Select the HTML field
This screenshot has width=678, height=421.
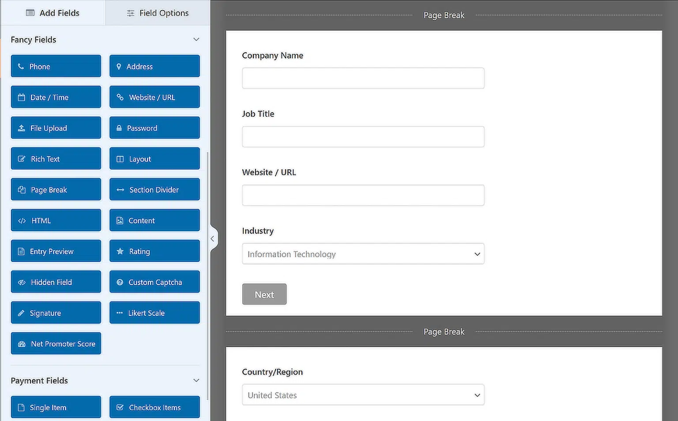click(56, 220)
